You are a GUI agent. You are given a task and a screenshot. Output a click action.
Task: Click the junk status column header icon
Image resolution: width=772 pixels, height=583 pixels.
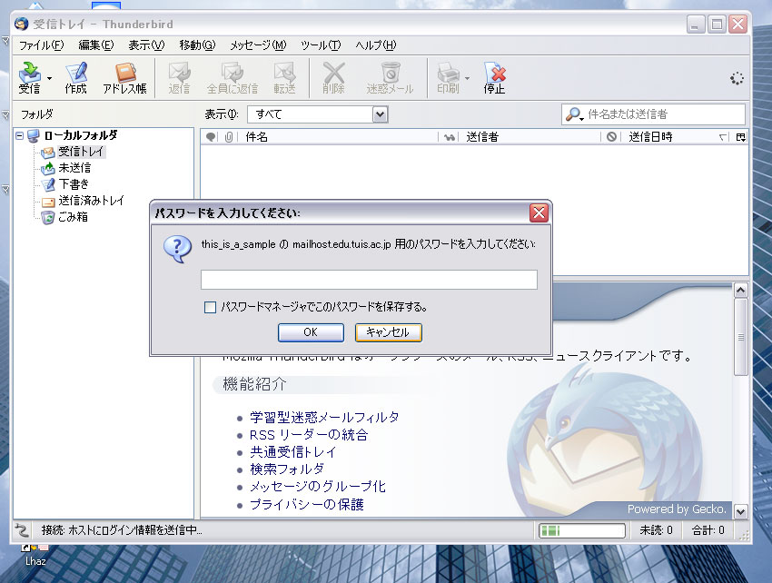[x=611, y=137]
